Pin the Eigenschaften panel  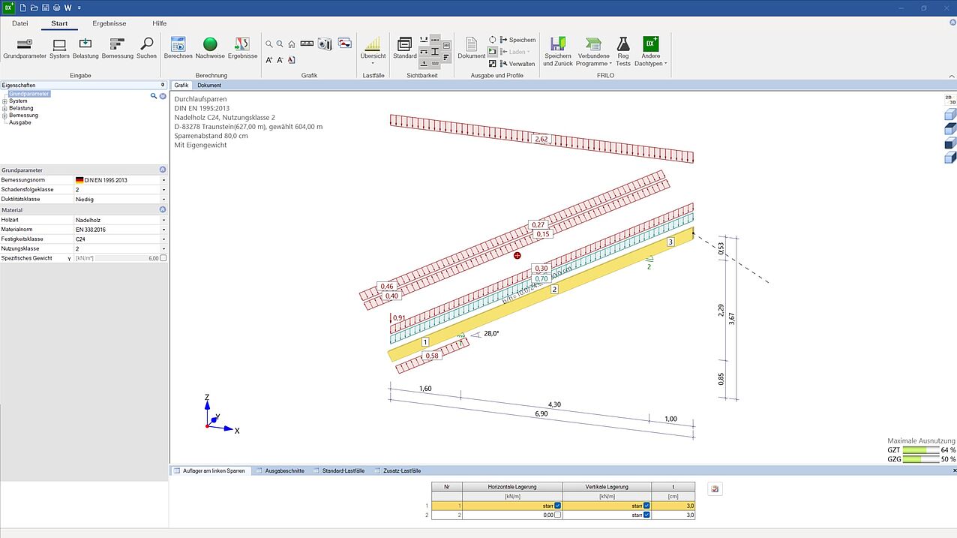(x=163, y=85)
